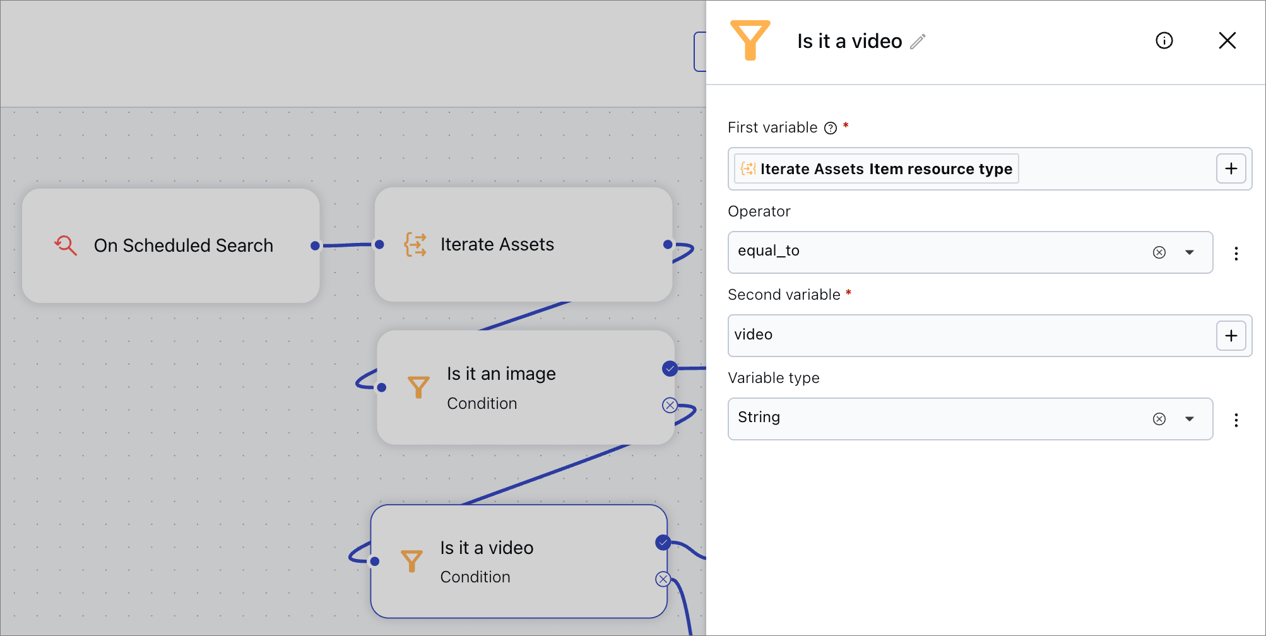Click the First variable help icon

coord(831,128)
